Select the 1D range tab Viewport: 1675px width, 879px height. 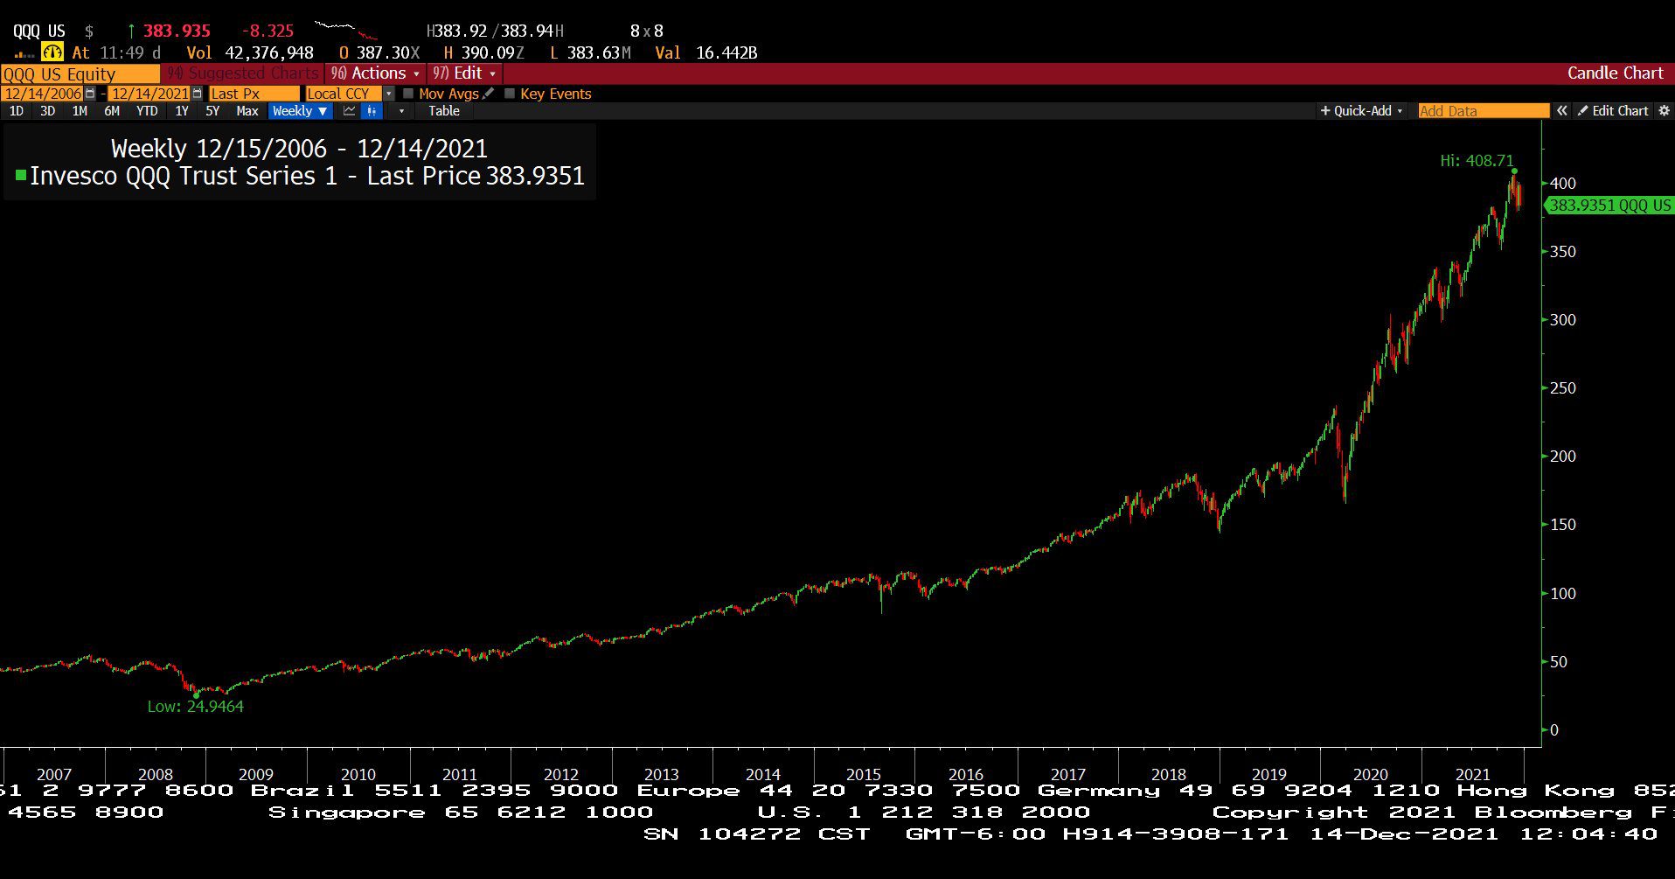tap(16, 111)
